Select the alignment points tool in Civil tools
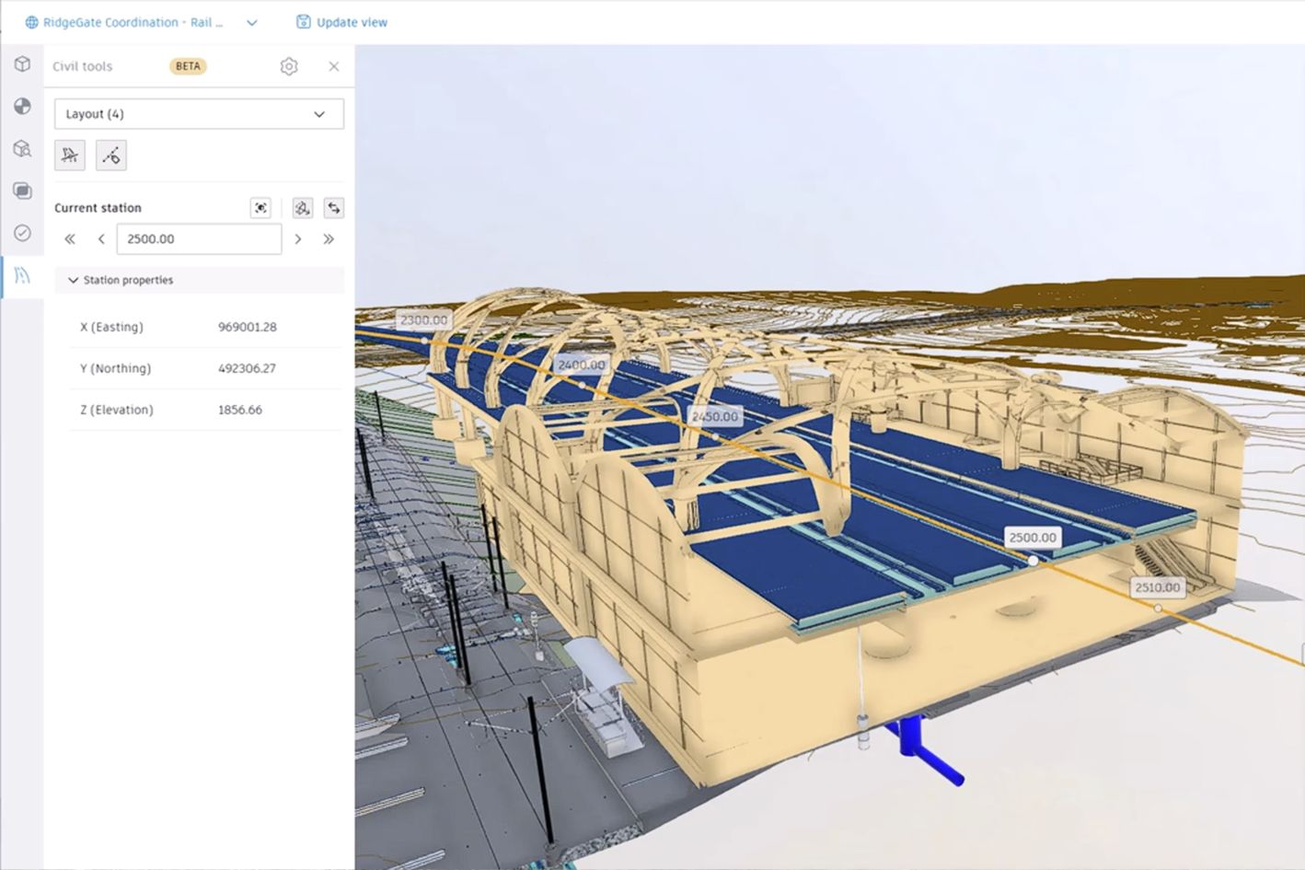 (x=110, y=155)
